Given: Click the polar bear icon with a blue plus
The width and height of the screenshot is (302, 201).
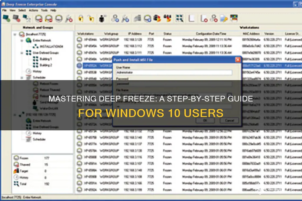Looking at the screenshot, I should click(147, 19).
